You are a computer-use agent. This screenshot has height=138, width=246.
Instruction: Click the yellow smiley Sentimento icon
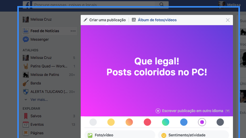(164, 135)
